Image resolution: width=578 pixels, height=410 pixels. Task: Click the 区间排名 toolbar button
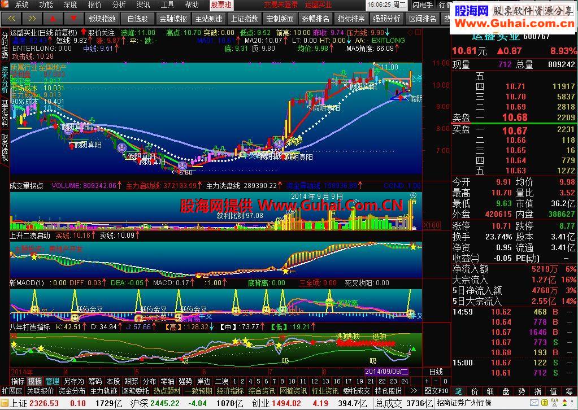click(x=423, y=18)
